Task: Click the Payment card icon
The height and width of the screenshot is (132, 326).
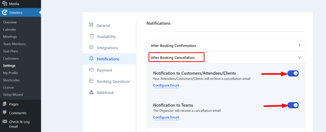Action: click(x=91, y=70)
